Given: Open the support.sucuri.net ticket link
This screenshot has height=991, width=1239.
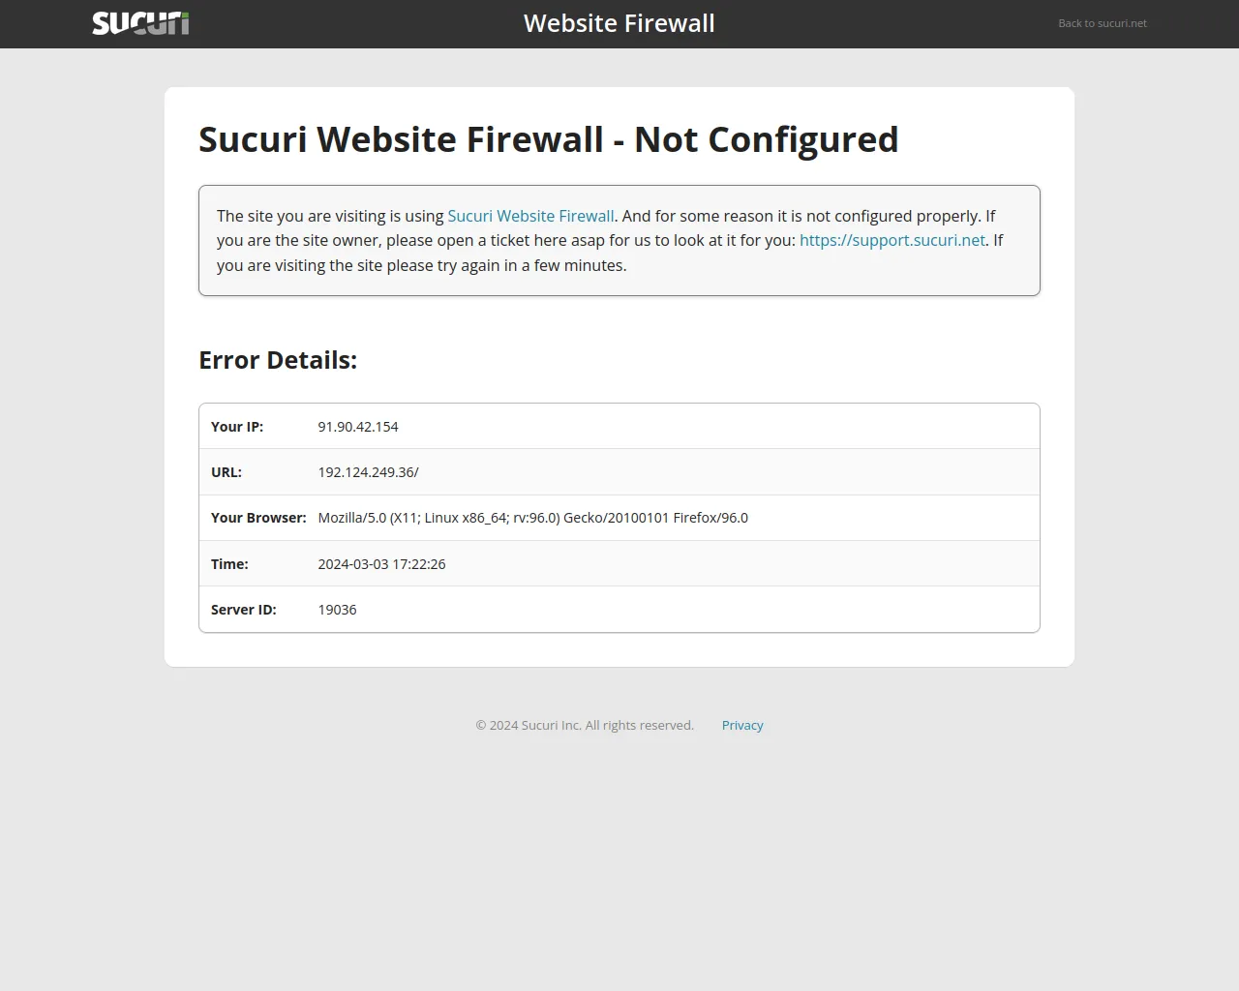Looking at the screenshot, I should click(891, 240).
